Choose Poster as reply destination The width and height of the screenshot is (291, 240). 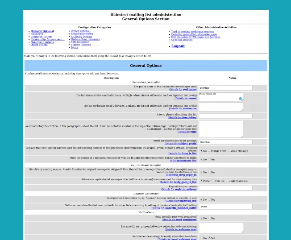202,181
